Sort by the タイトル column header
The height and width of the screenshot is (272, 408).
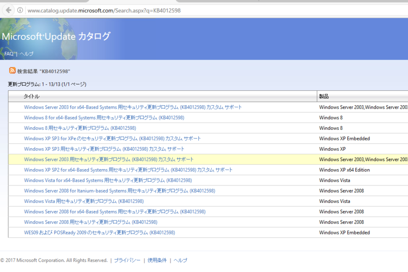point(32,97)
